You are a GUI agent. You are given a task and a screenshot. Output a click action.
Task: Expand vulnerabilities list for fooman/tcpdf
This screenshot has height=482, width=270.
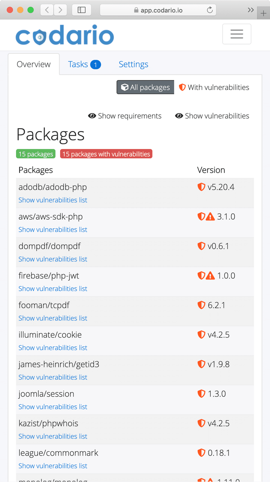click(53, 318)
